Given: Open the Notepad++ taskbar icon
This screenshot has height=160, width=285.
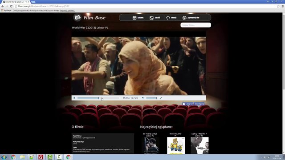Looking at the screenshot, I should (32, 157).
